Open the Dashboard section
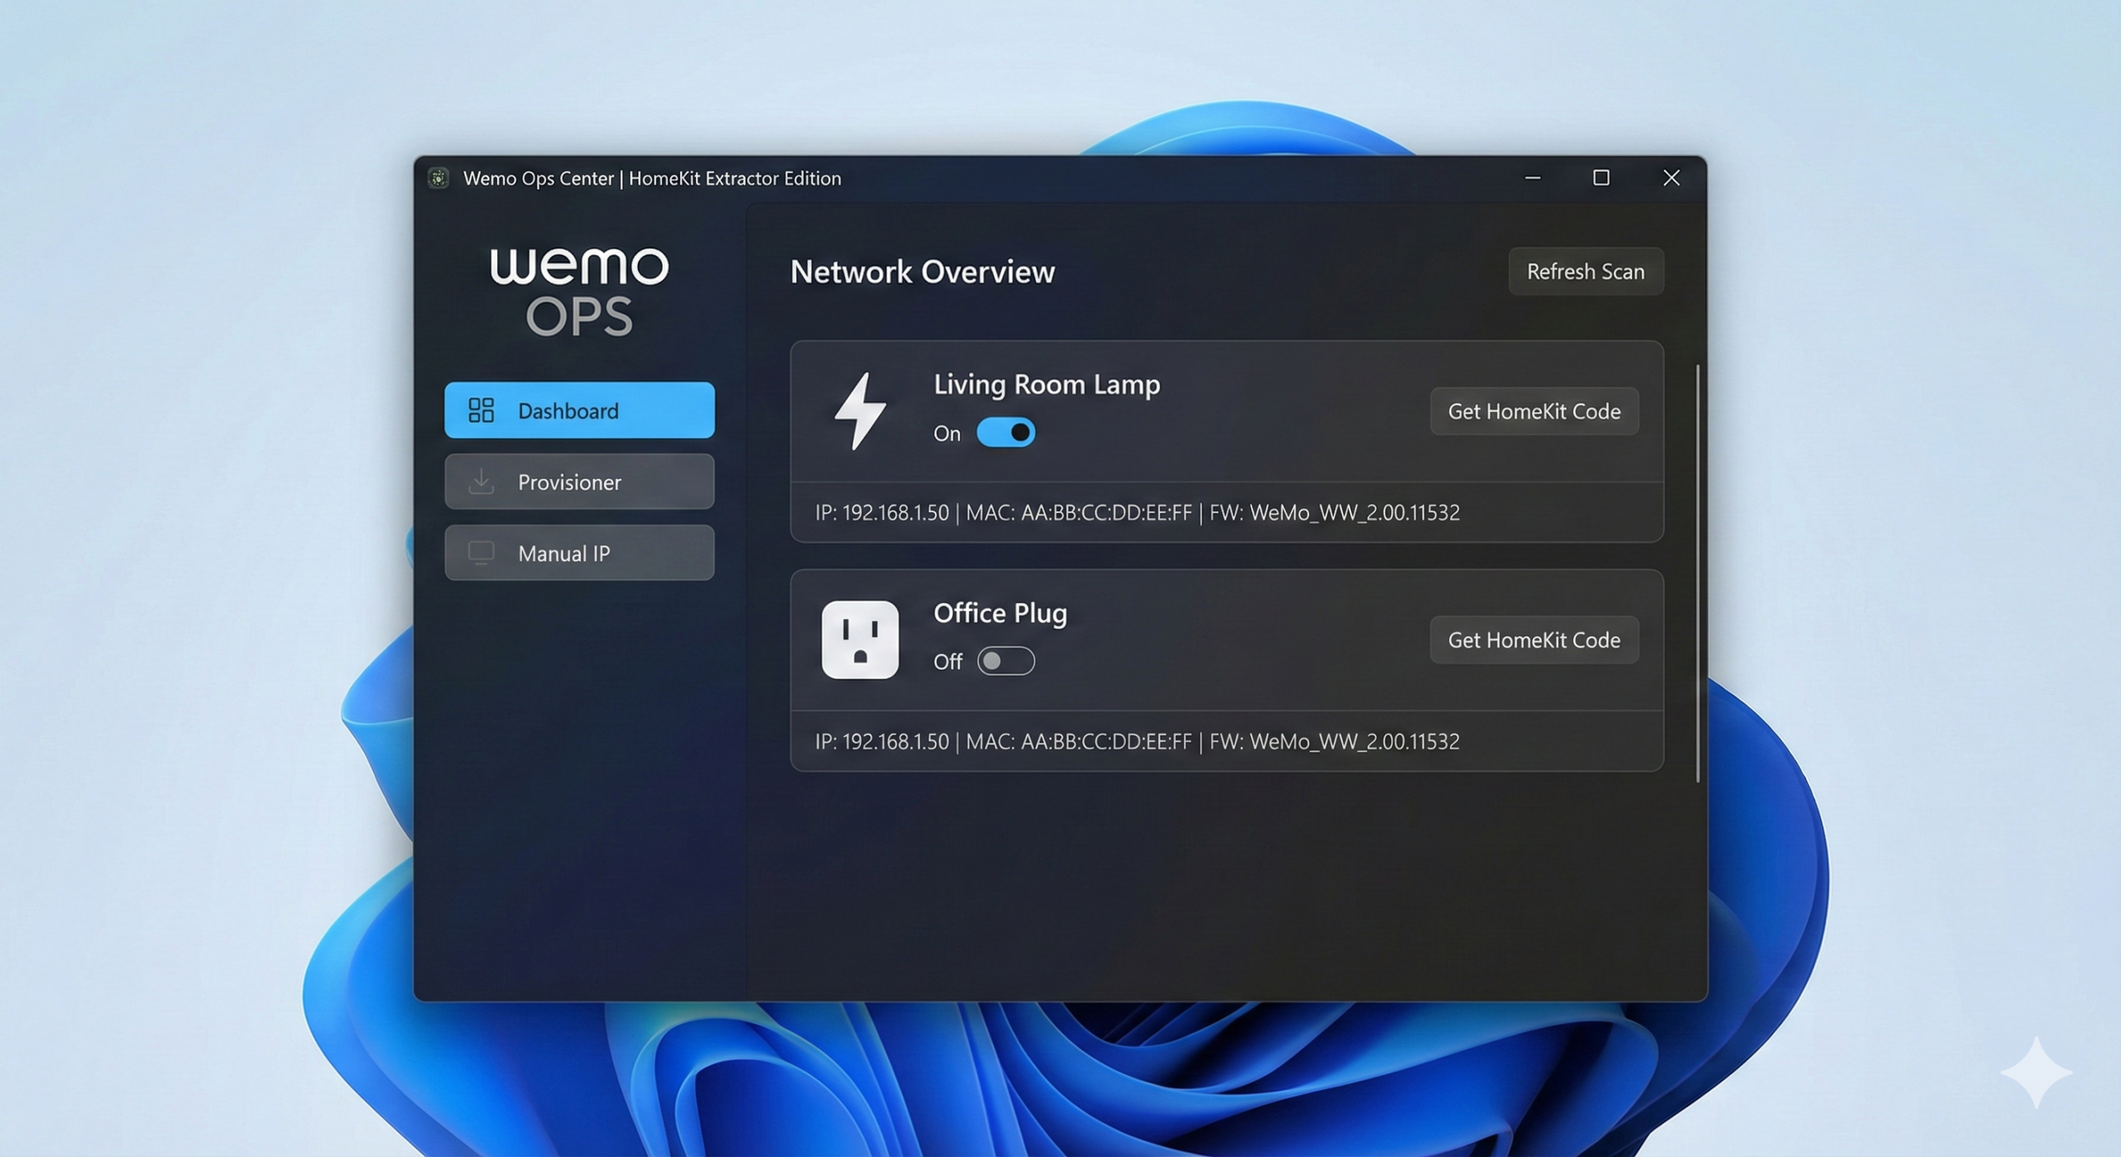 point(579,410)
